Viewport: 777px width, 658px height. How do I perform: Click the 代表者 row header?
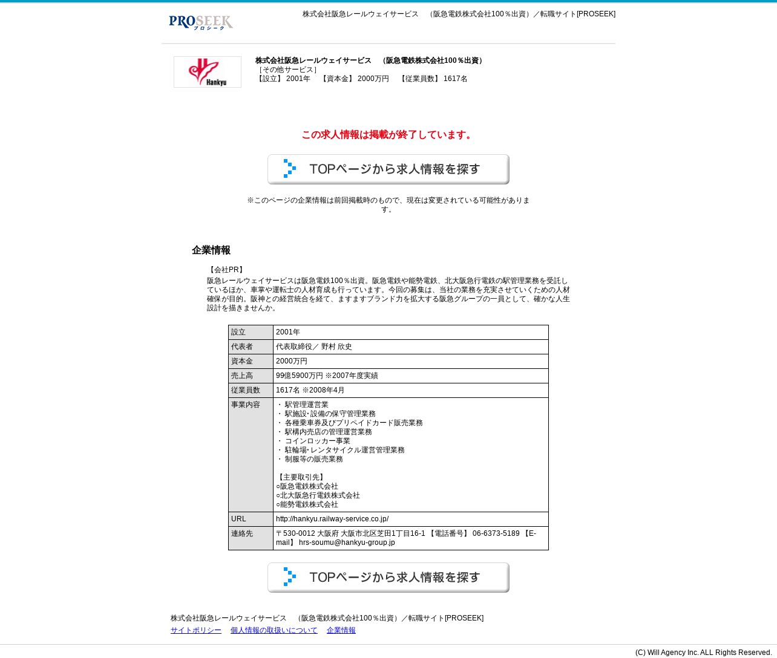(251, 347)
